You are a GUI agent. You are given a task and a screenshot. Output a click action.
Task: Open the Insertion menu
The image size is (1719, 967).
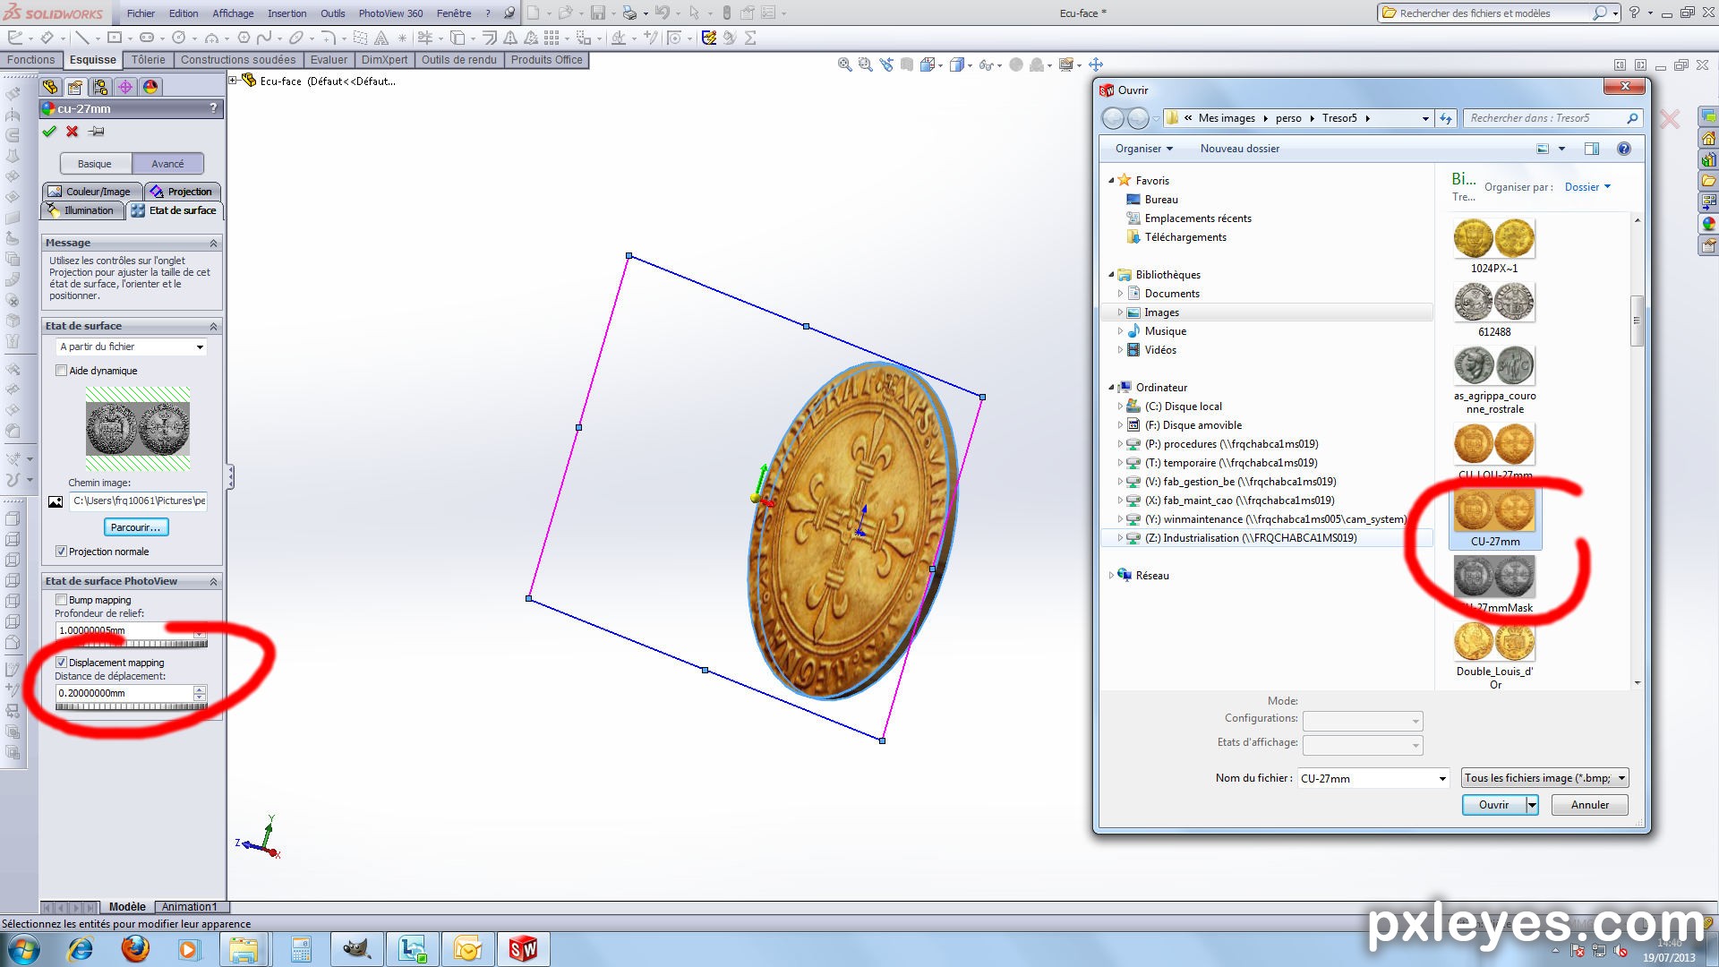pyautogui.click(x=286, y=13)
